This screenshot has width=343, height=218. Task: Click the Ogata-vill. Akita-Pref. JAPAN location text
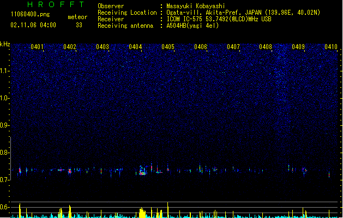pos(243,13)
